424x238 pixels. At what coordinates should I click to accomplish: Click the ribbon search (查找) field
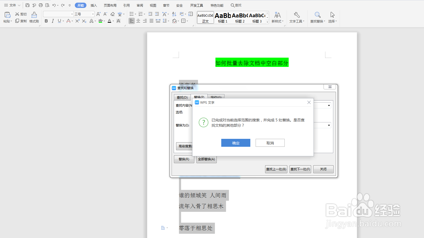[x=236, y=5]
